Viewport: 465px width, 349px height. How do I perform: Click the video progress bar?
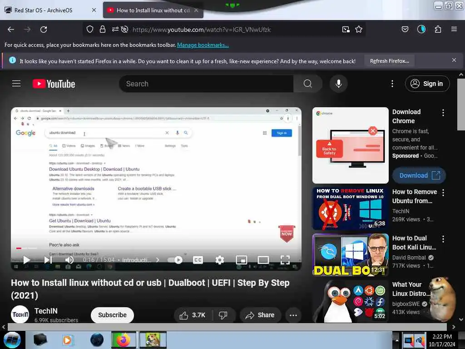(156, 248)
